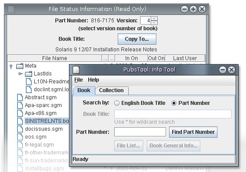
Task: Open the Help menu in Info Tool
Action: (93, 80)
